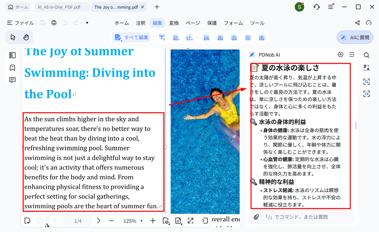Open the search magnifier in right sidebar
379x232 pixels.
coord(367,55)
